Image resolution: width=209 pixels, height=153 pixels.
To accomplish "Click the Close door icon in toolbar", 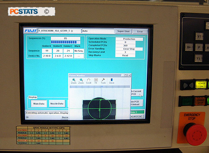I will pos(112,81).
